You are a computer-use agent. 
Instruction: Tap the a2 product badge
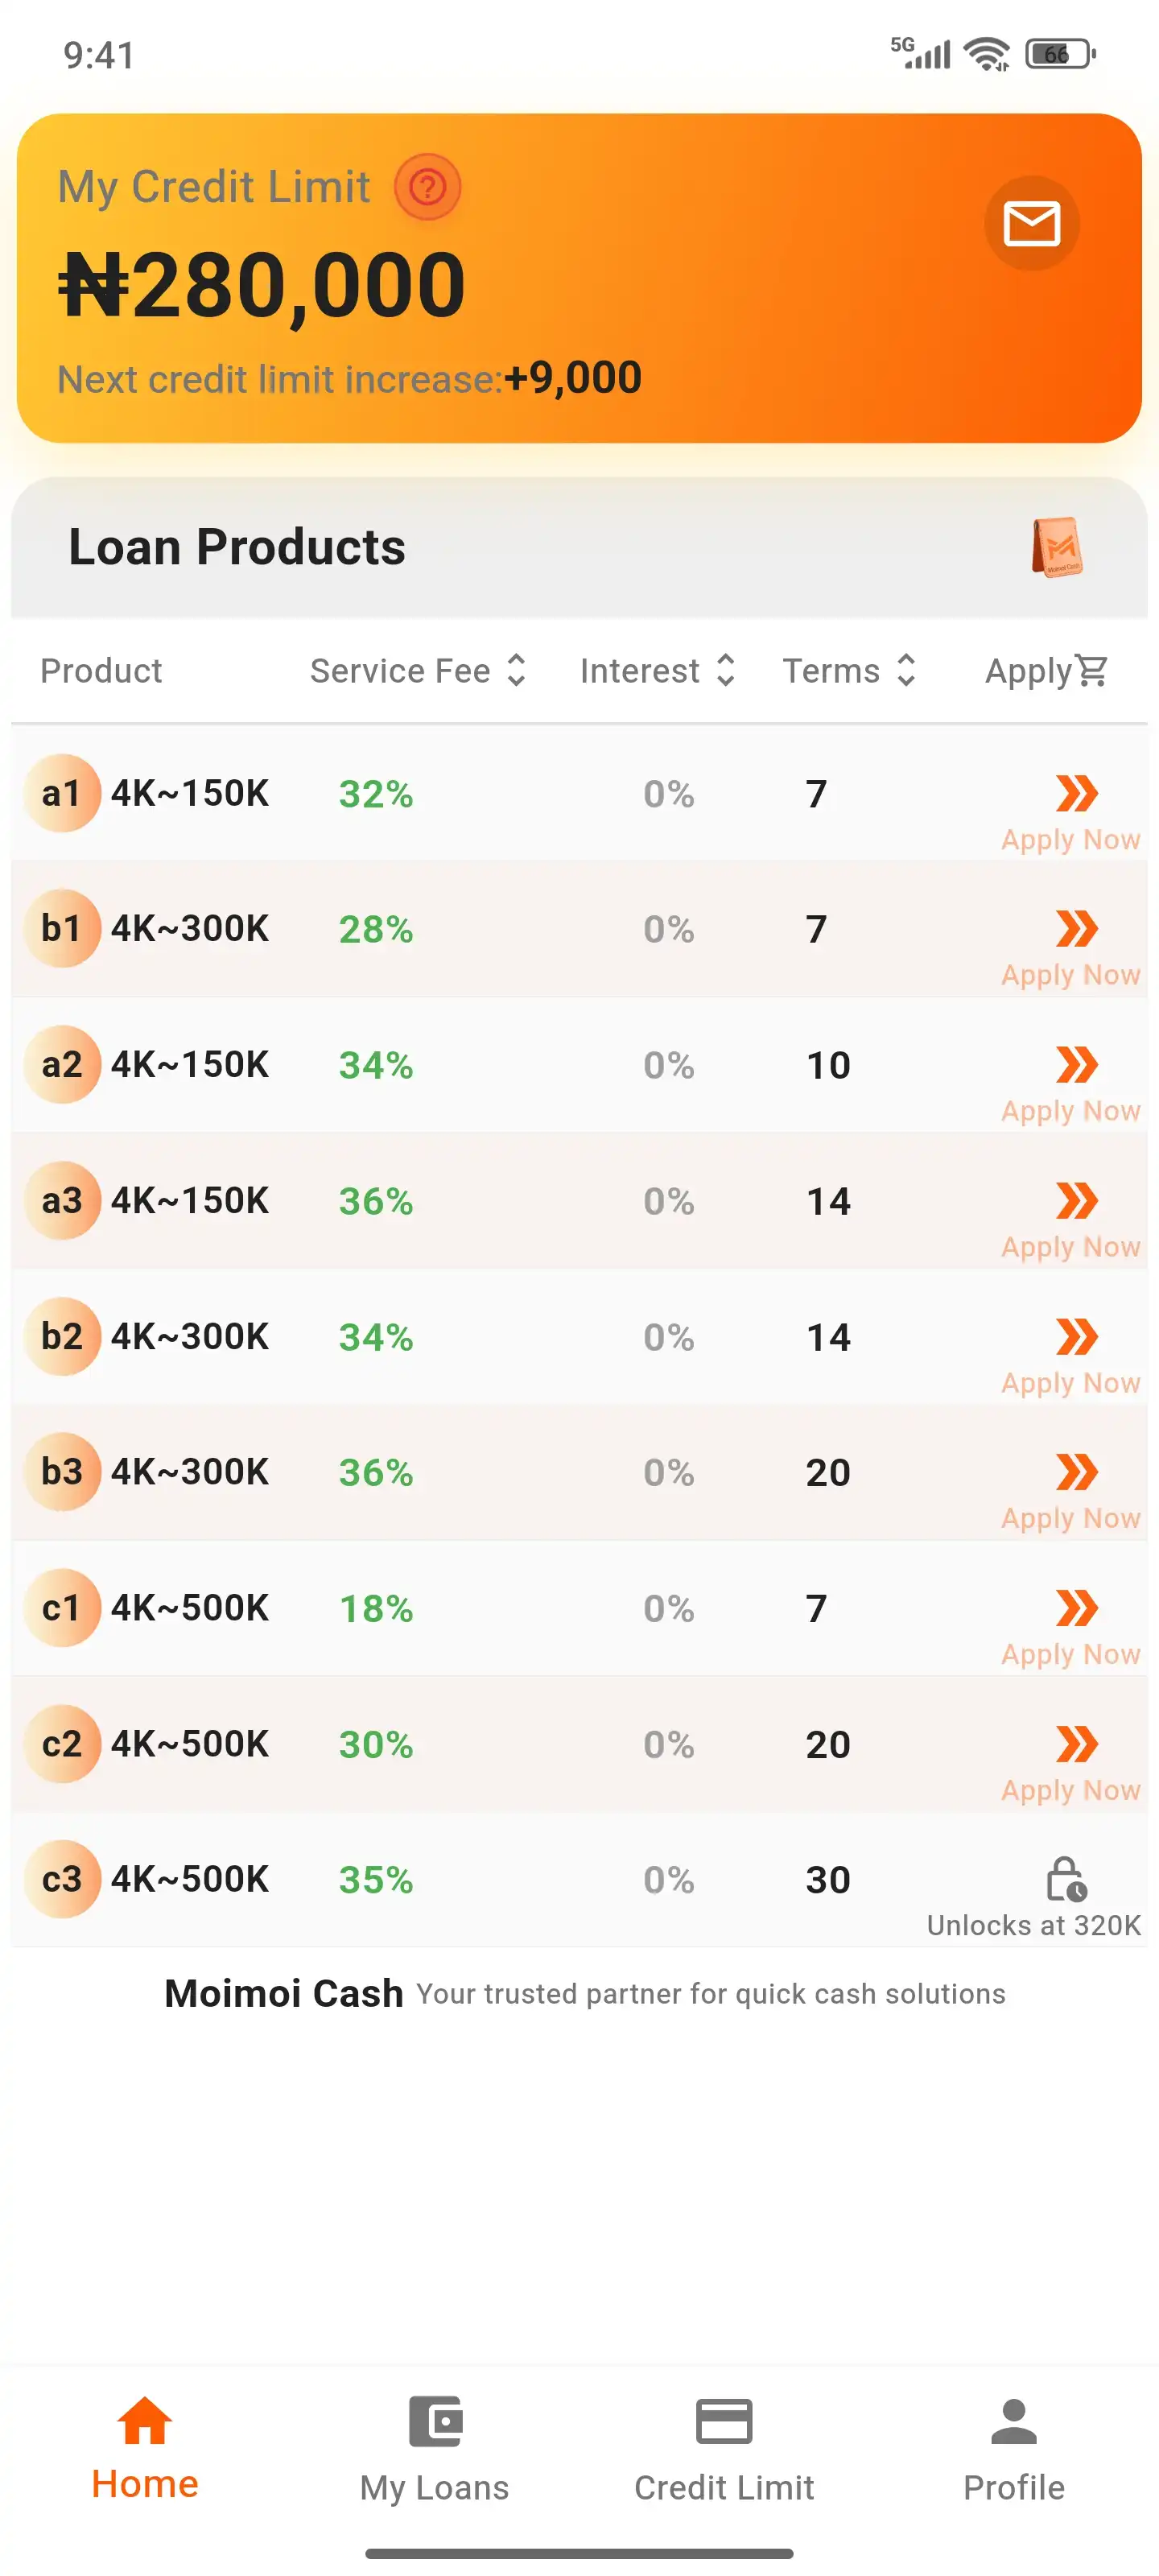click(x=62, y=1064)
